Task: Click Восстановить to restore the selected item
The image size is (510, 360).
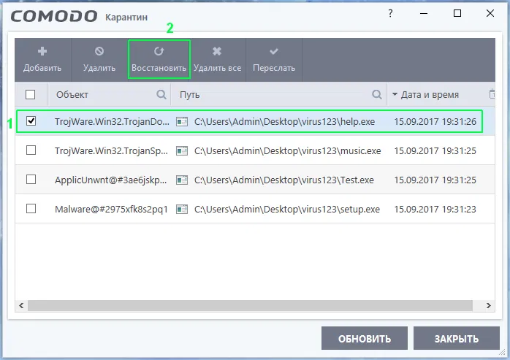Action: [159, 60]
